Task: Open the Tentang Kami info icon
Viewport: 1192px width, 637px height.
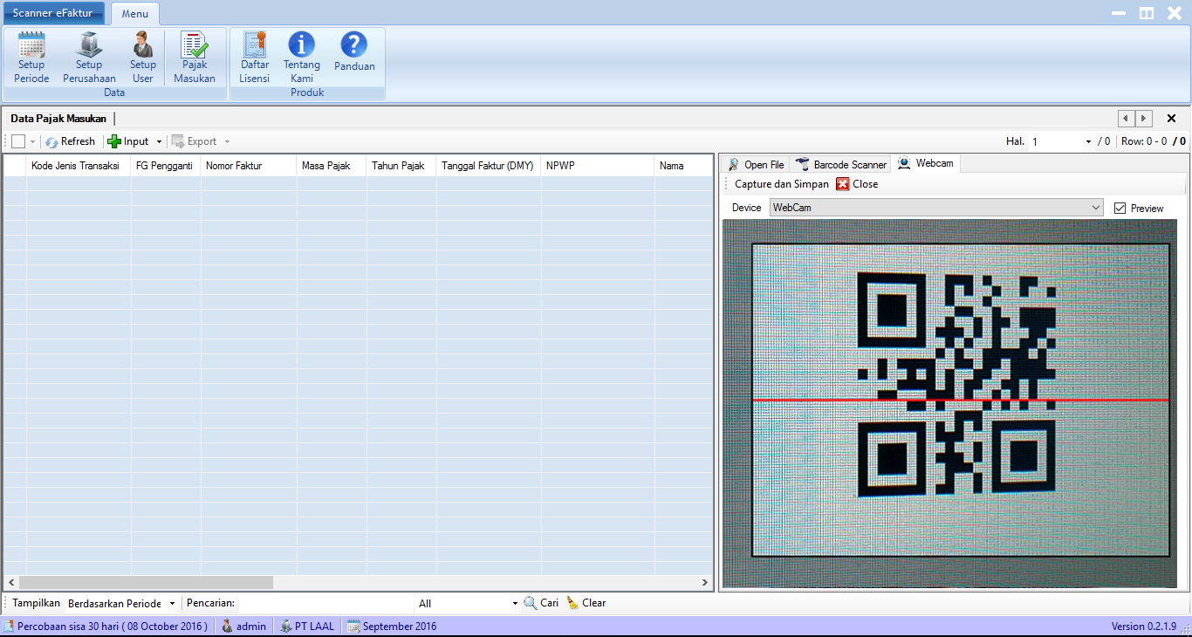Action: pos(302,57)
